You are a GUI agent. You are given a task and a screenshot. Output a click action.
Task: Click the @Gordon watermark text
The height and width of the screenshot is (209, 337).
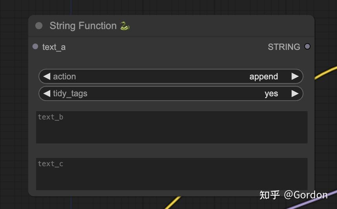(x=306, y=195)
